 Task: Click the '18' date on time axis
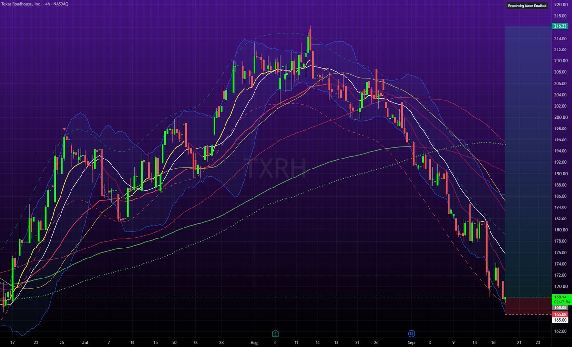pos(336,342)
